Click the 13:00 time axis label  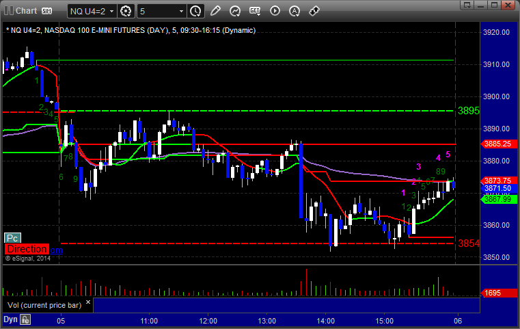pyautogui.click(x=267, y=321)
